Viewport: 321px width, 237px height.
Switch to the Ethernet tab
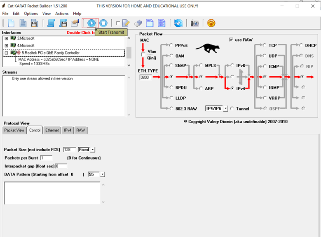tap(52, 130)
